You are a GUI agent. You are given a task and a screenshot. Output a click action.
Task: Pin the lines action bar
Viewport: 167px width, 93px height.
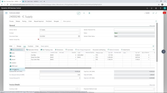click(x=153, y=50)
